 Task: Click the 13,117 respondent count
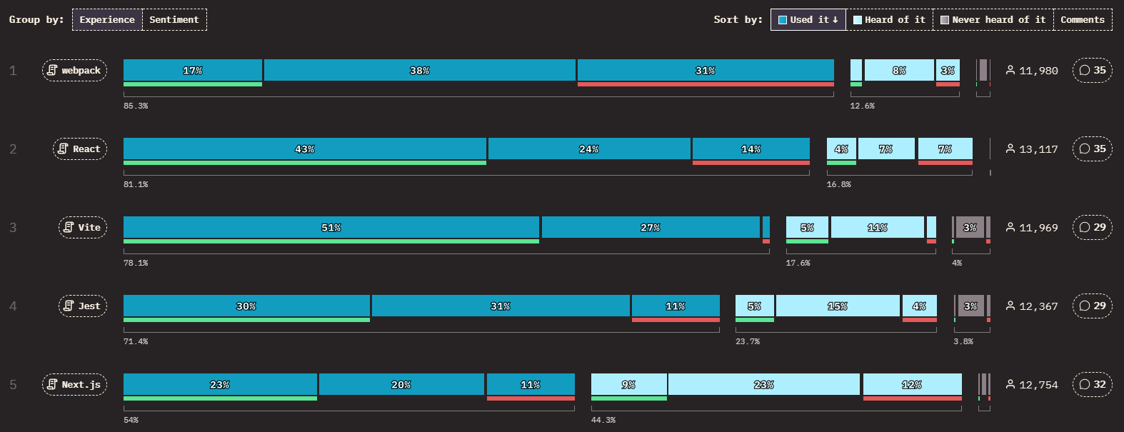1038,149
